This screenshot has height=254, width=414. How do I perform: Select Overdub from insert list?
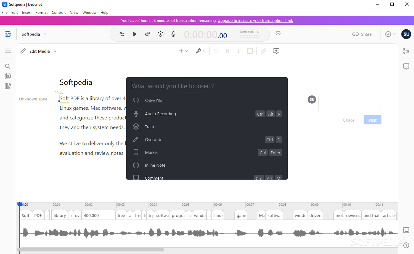tap(207, 139)
